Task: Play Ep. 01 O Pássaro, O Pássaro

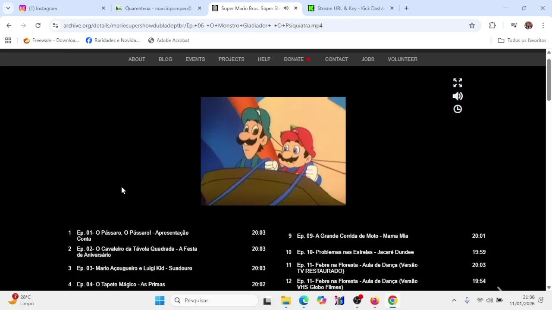Action: click(167, 236)
